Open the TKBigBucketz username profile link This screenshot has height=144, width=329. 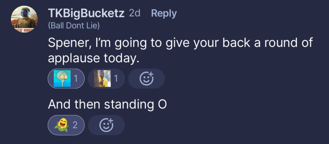coord(86,13)
